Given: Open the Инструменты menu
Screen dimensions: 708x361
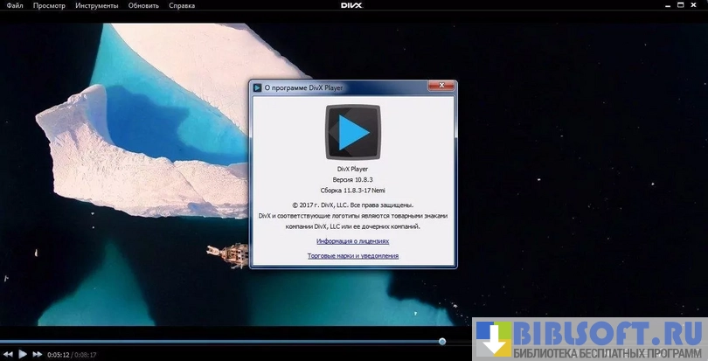Looking at the screenshot, I should (97, 5).
